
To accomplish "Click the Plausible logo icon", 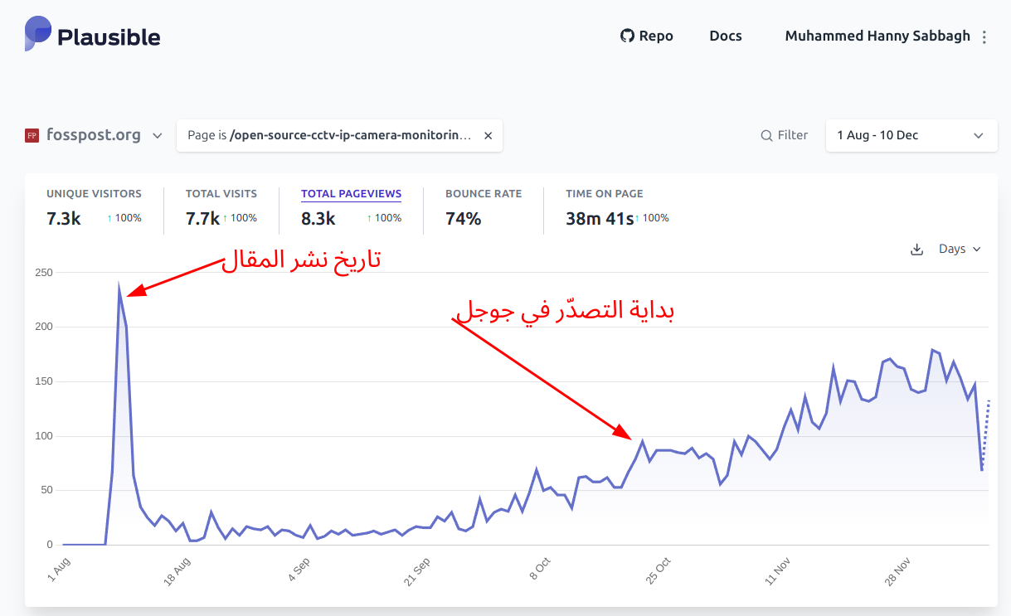I will pyautogui.click(x=38, y=33).
